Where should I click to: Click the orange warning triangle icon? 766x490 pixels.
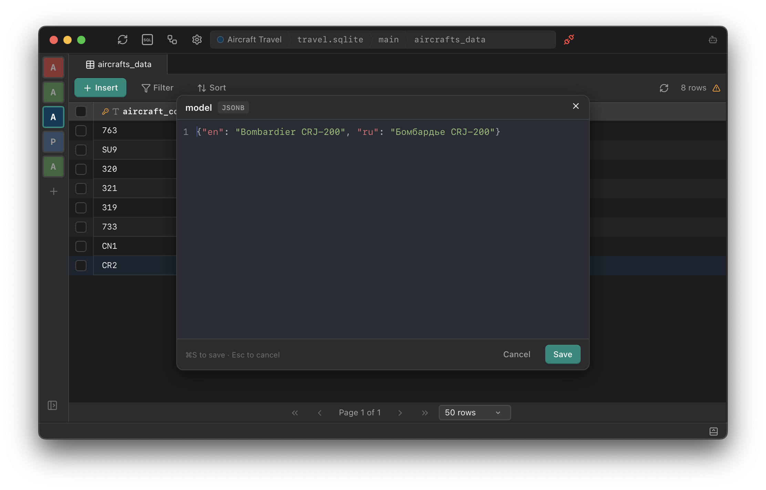coord(716,88)
